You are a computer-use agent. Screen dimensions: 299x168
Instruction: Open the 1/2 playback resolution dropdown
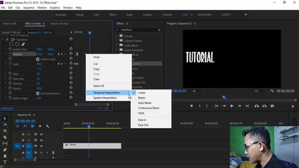click(x=261, y=91)
